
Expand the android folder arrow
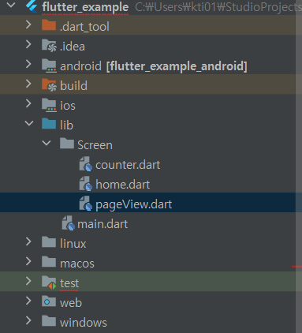(x=28, y=64)
